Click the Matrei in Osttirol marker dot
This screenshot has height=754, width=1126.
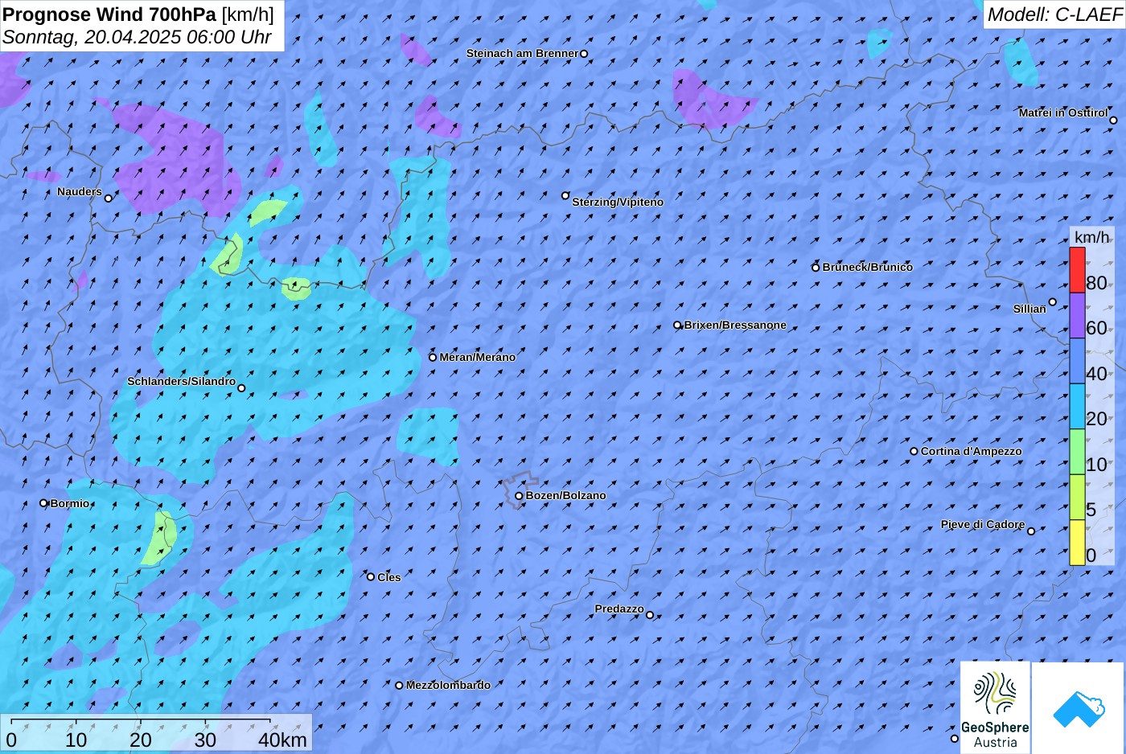pyautogui.click(x=1113, y=121)
